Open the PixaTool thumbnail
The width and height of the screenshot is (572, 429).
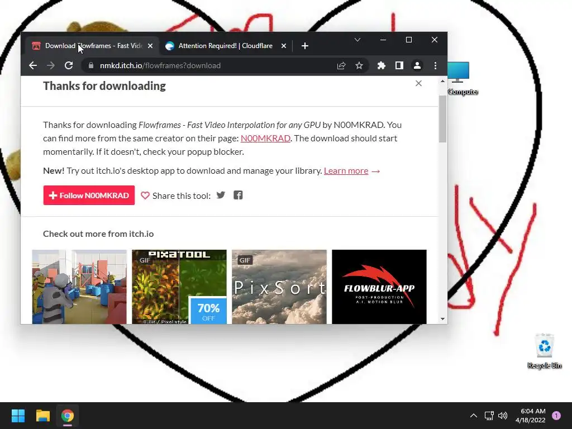[179, 287]
